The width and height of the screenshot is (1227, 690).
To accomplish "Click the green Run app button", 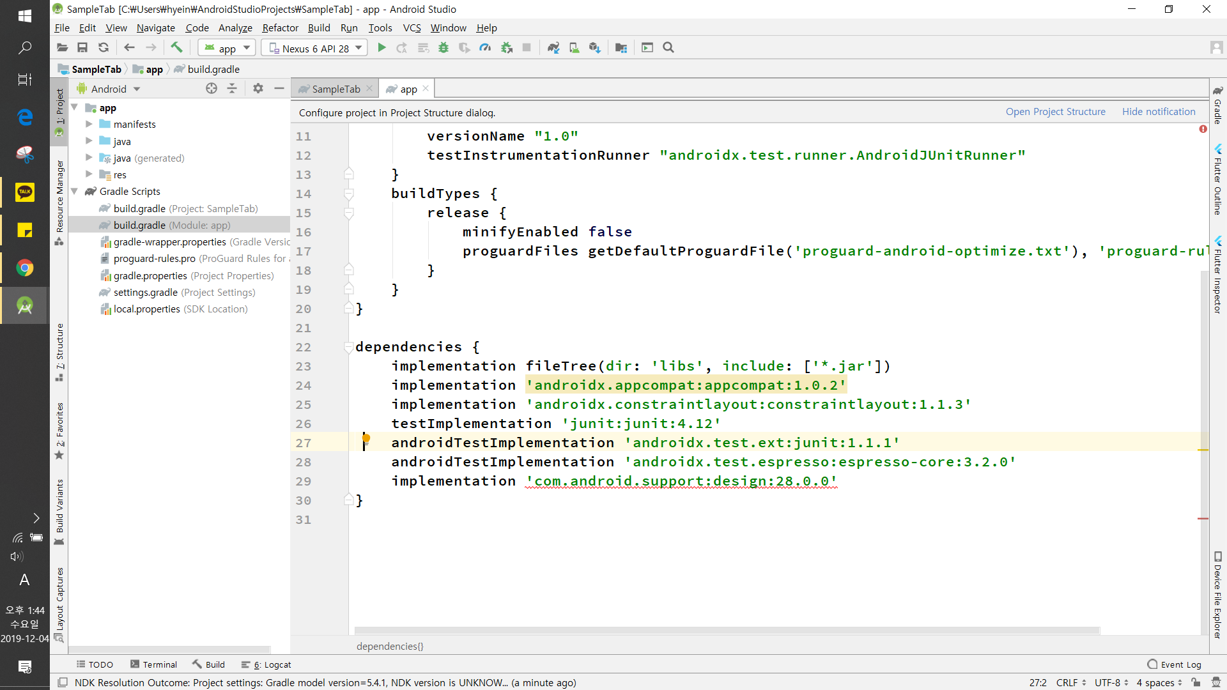I will [382, 48].
